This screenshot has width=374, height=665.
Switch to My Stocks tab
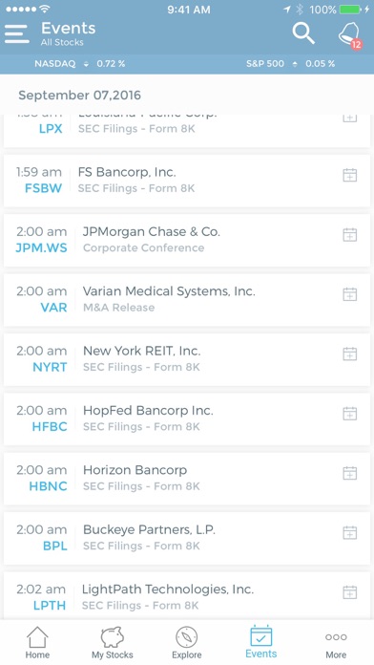coord(113,642)
